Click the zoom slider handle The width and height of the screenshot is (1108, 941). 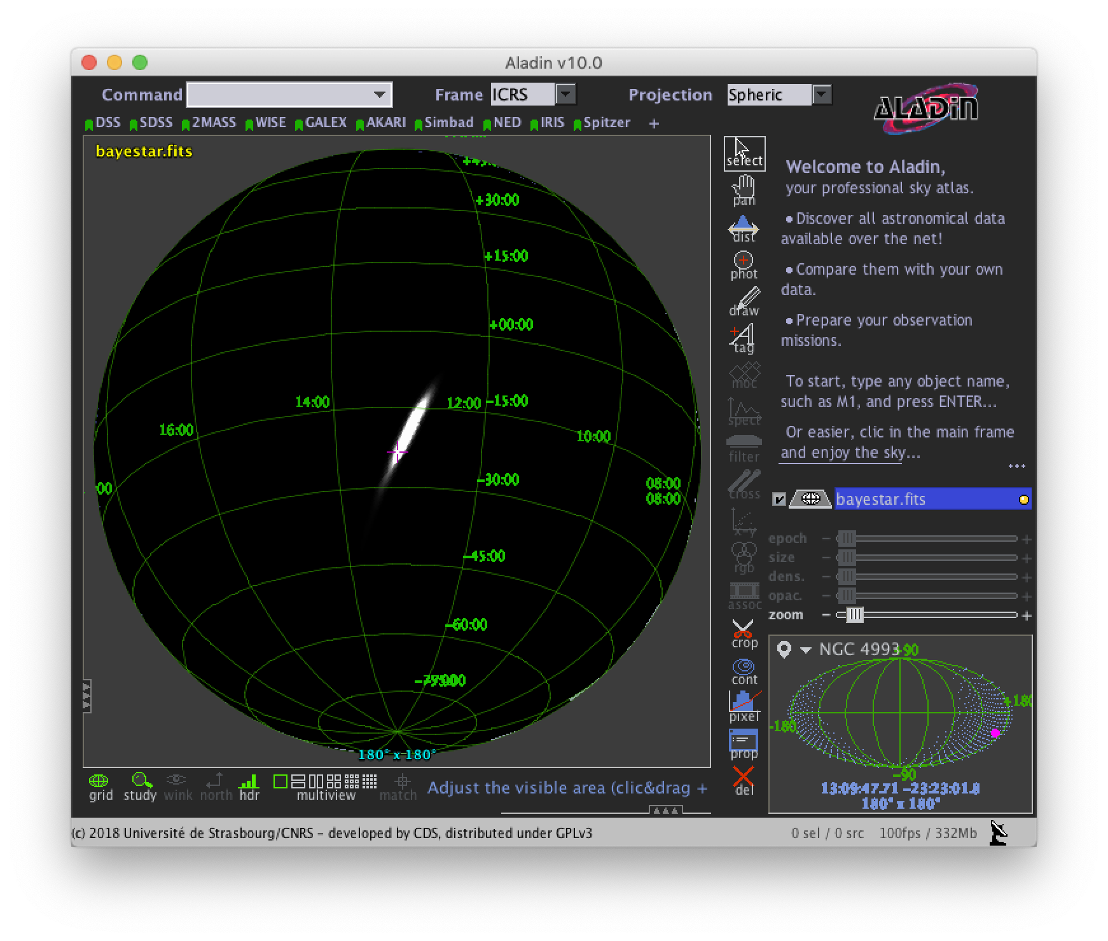tap(855, 615)
